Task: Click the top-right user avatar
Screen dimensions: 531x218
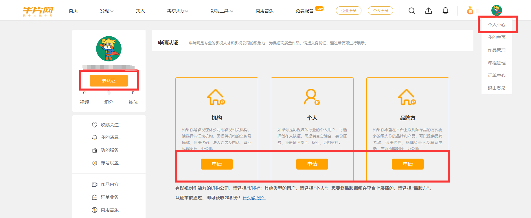Action: coord(497,10)
